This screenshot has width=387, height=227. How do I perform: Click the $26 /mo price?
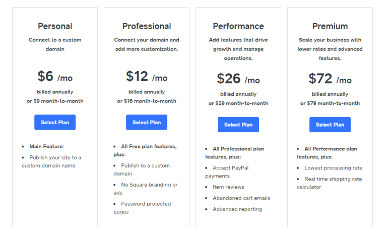click(x=238, y=79)
